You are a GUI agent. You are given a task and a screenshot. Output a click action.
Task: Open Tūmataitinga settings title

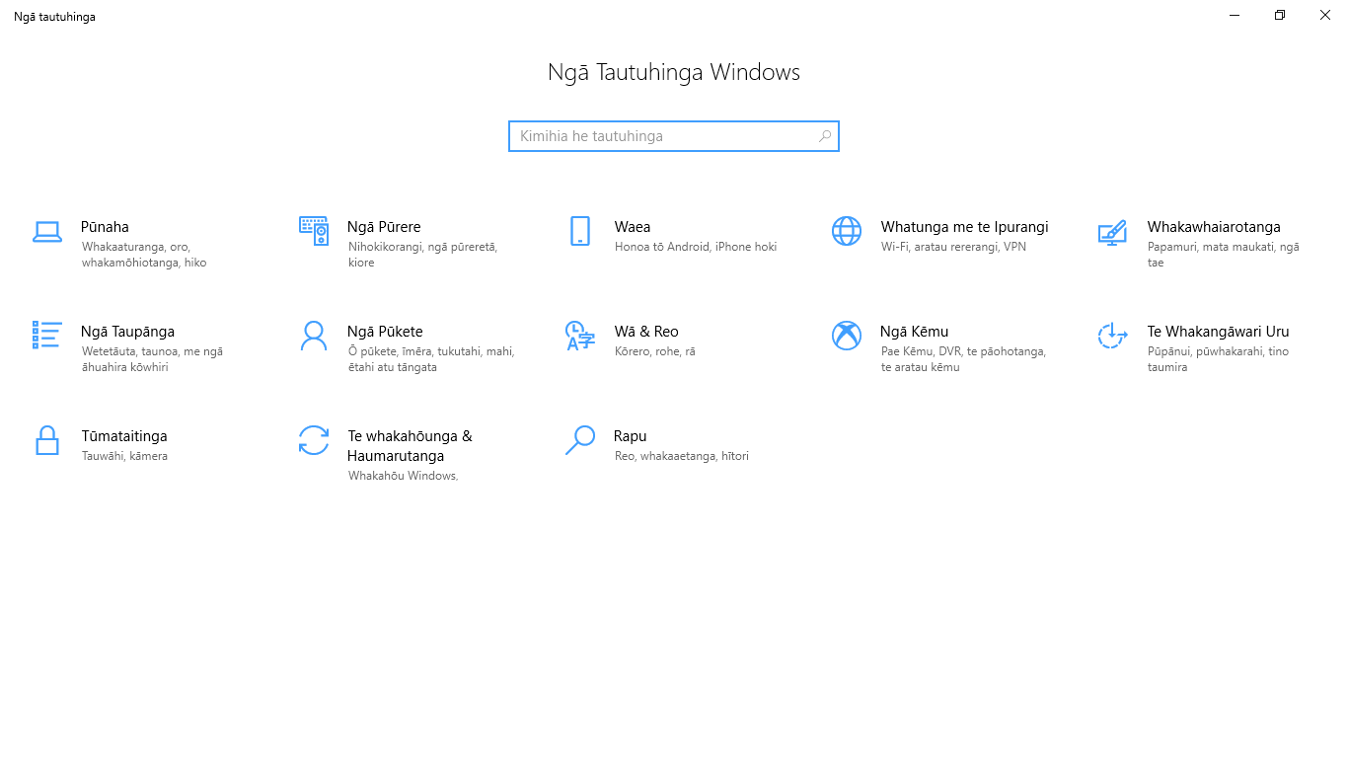[x=124, y=436]
